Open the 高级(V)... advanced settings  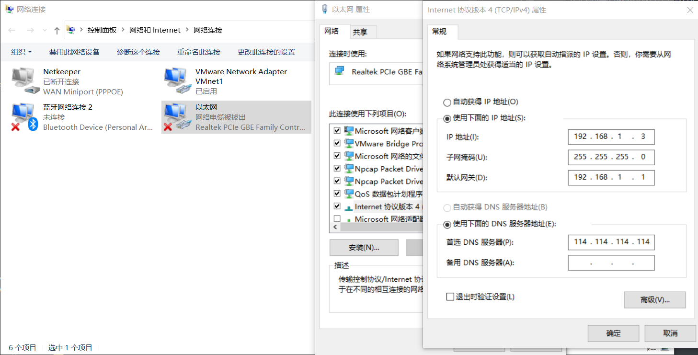655,300
